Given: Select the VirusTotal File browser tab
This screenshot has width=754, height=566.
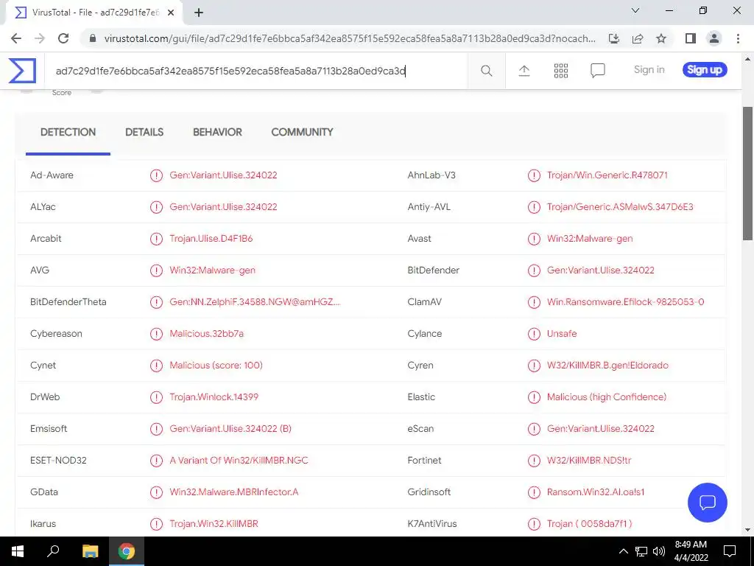Looking at the screenshot, I should (94, 13).
